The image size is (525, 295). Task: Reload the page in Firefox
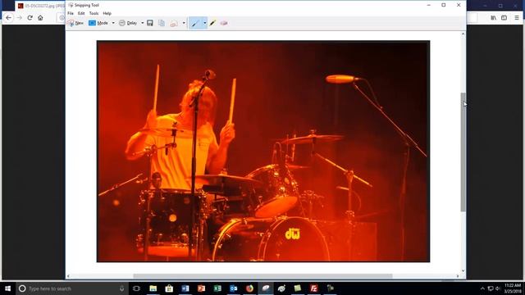click(30, 18)
